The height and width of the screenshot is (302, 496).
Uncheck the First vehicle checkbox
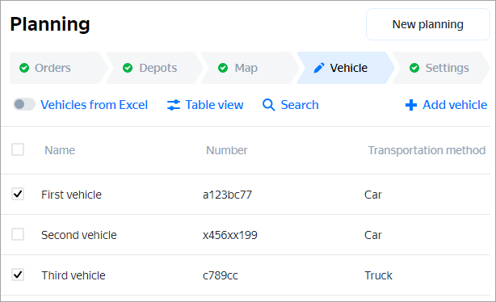(x=18, y=194)
